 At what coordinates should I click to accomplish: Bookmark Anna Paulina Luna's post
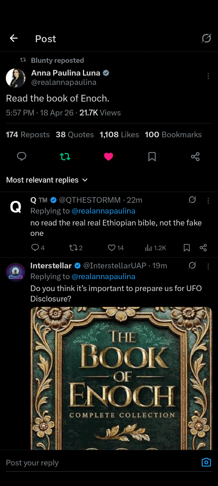[152, 156]
